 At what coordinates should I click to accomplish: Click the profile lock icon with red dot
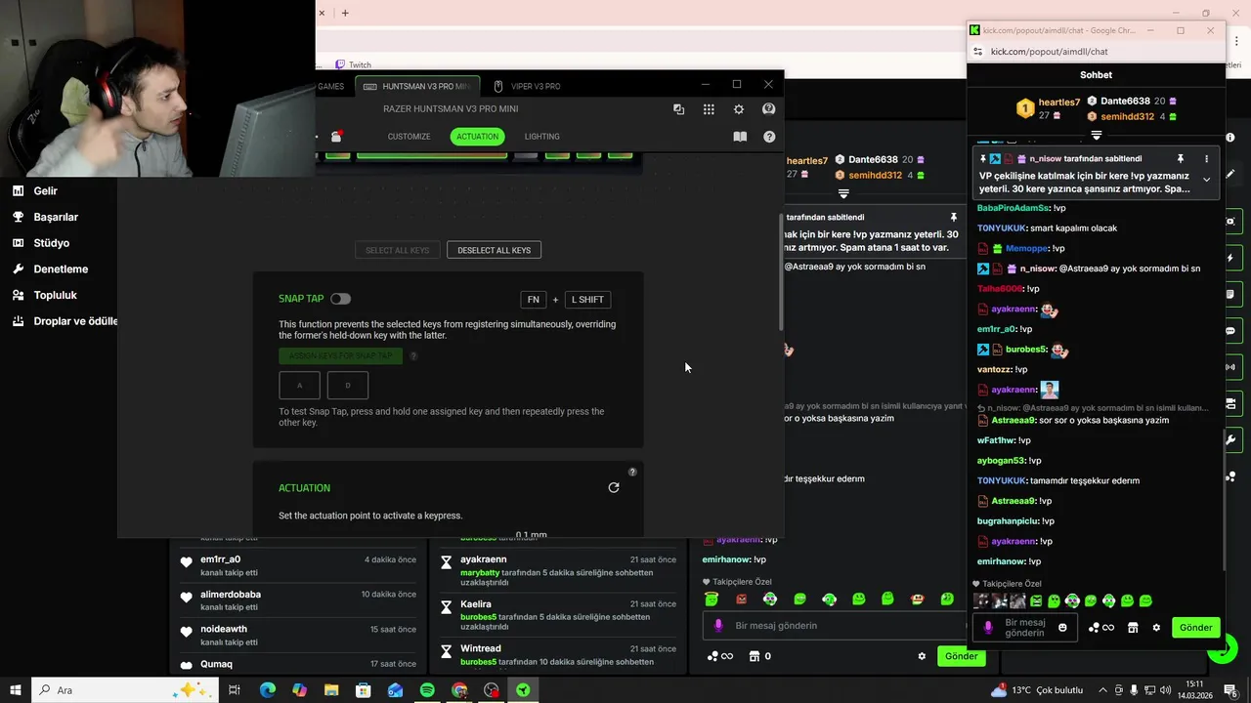(x=335, y=137)
